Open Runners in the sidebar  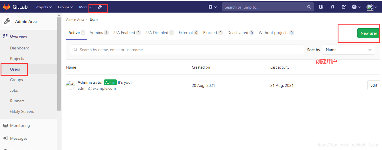coord(17,101)
